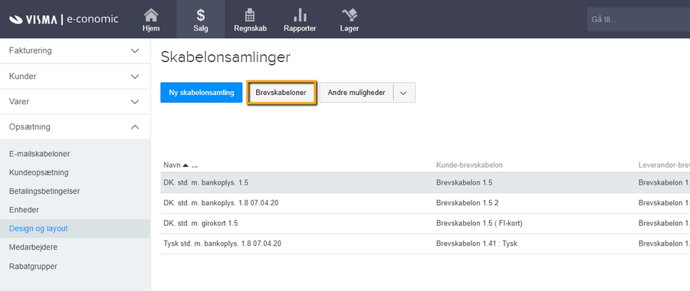Open Tysk std. m. bankoplys. template row
Image resolution: width=690 pixels, height=291 pixels.
click(x=425, y=244)
